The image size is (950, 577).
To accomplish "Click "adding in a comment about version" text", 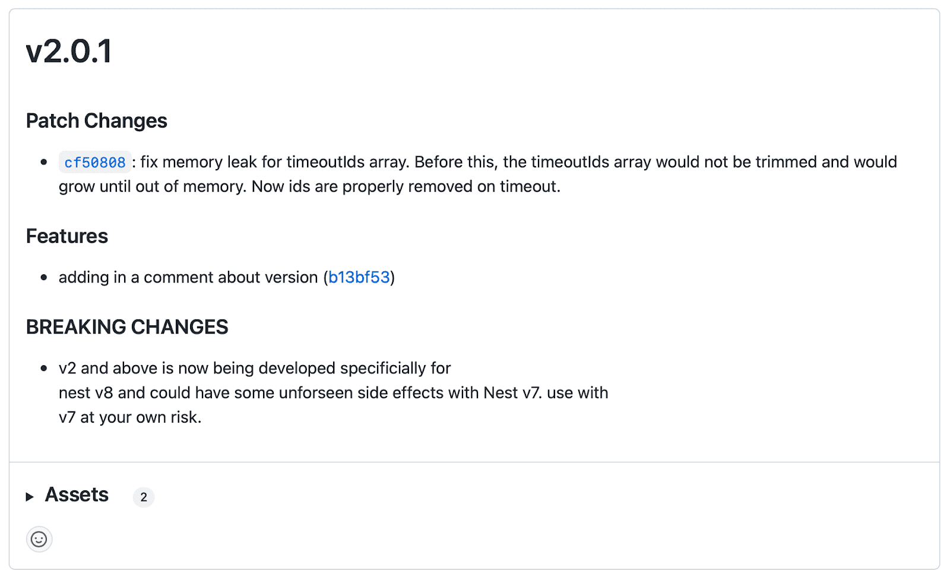I will [x=188, y=277].
